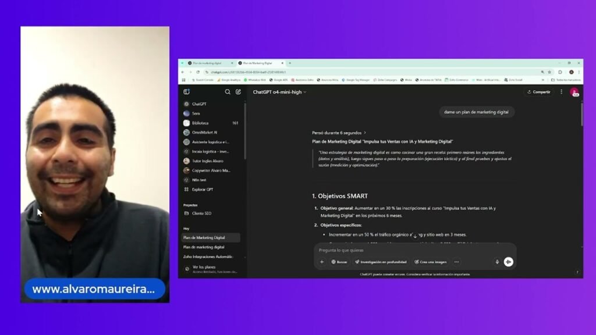This screenshot has height=335, width=596.
Task: Click the plus attach icon in composer
Action: click(x=321, y=262)
